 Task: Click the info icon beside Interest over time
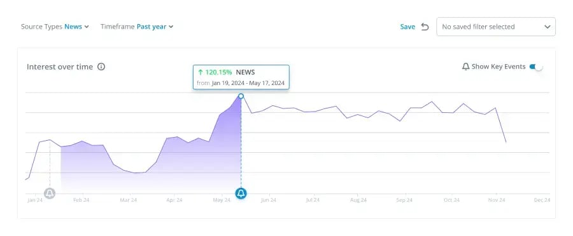(101, 67)
